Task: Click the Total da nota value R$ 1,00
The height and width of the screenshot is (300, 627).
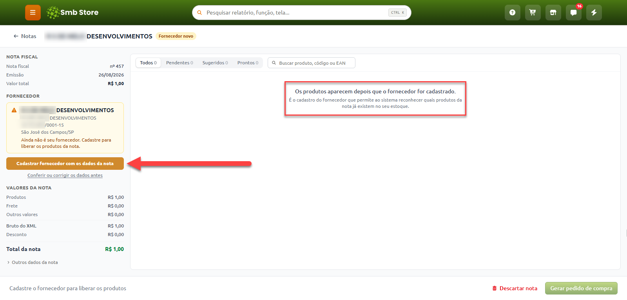Action: 114,249
